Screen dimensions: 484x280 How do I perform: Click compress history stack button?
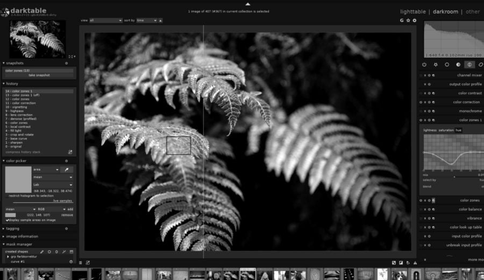coord(23,152)
